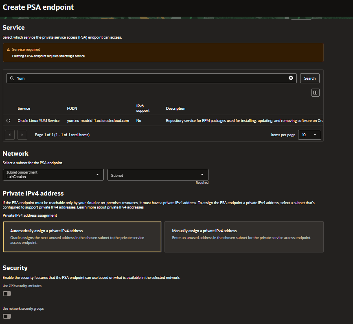Open the Subnet compartment dropdown

point(53,174)
